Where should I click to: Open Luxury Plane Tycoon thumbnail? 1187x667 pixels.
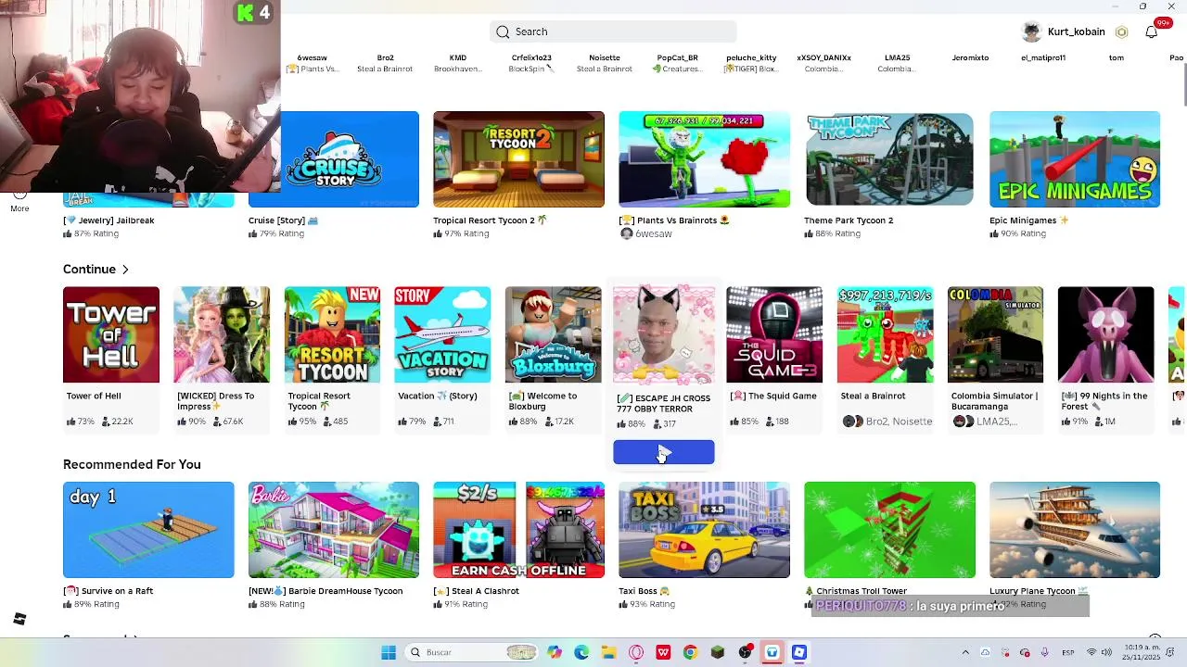pos(1075,530)
